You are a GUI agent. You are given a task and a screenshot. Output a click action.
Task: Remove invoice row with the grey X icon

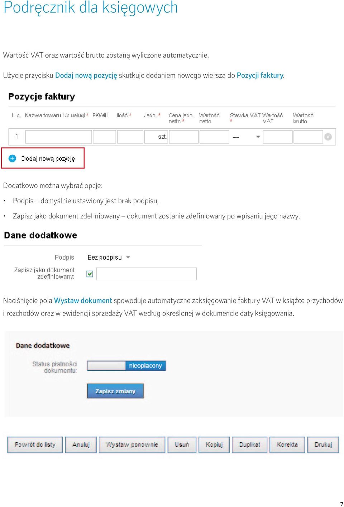[328, 137]
